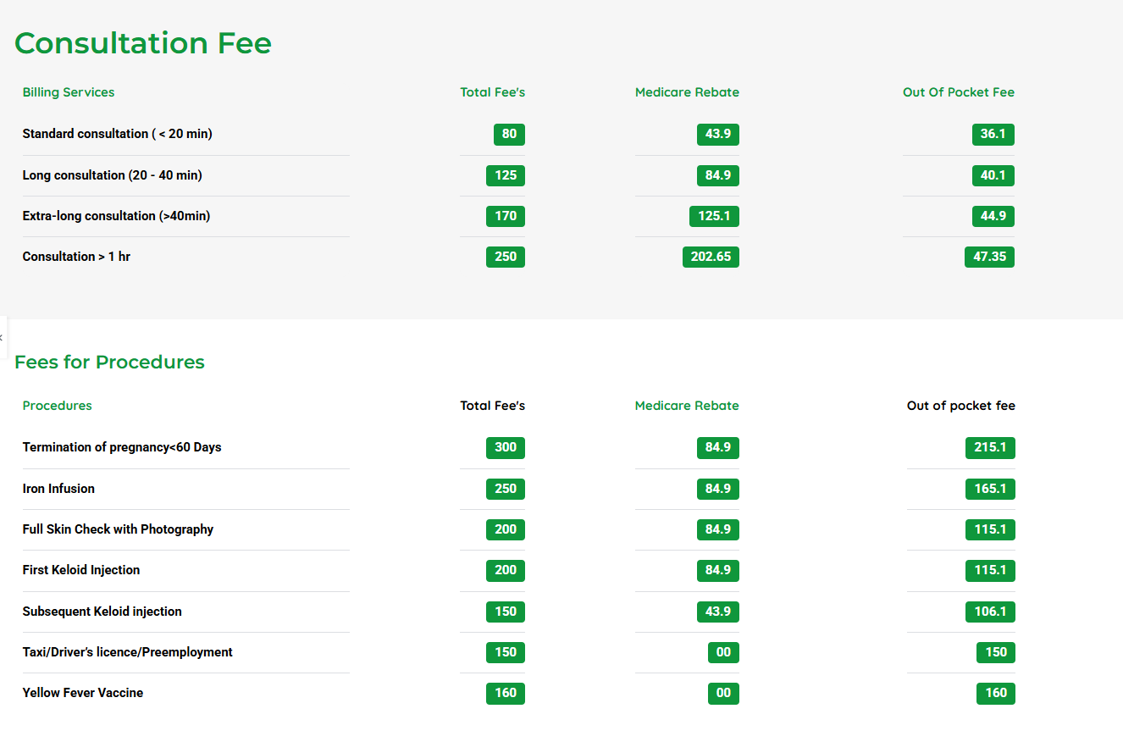
Task: Click the 300 fee for Termination of pregnancy
Action: click(505, 447)
